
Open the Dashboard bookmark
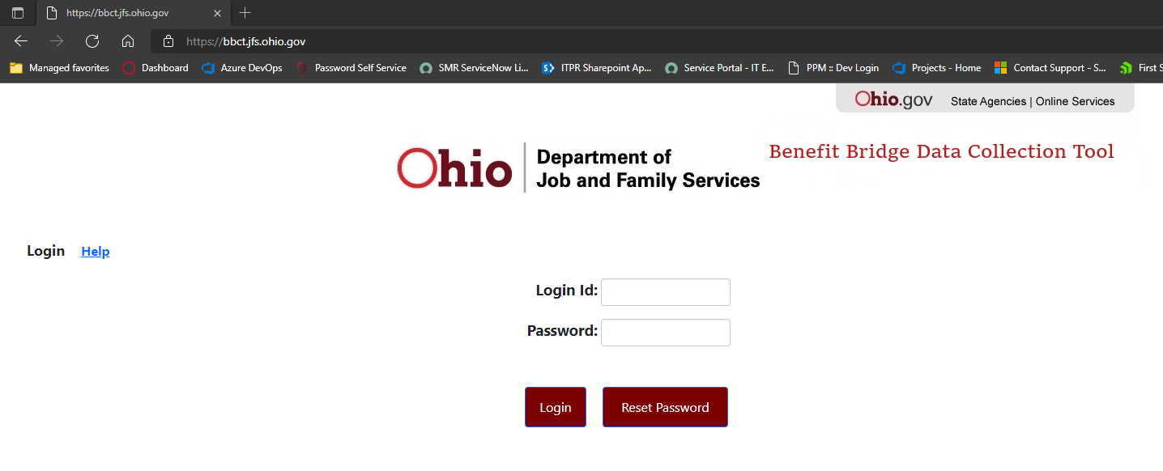tap(155, 68)
